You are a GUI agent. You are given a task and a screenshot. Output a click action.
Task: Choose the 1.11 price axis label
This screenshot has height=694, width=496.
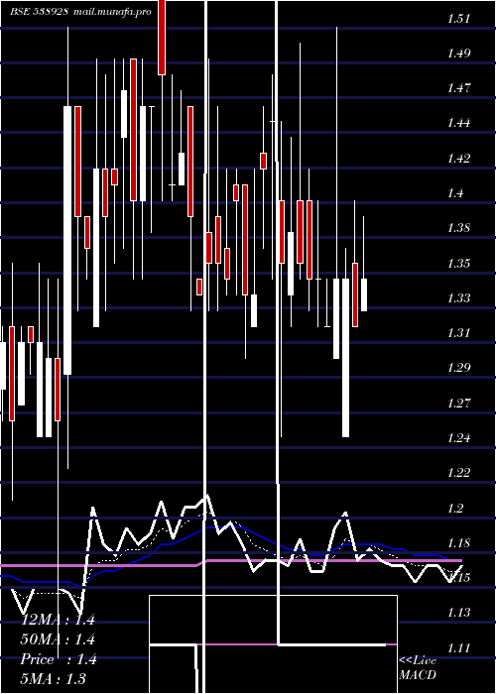[x=458, y=648]
